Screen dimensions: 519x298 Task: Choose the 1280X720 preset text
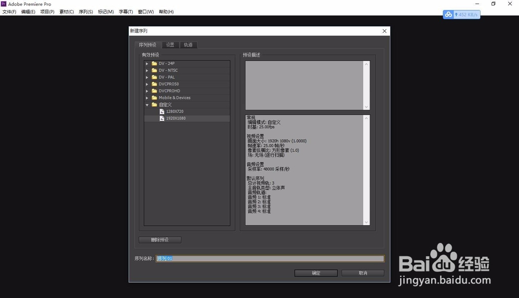tap(175, 112)
